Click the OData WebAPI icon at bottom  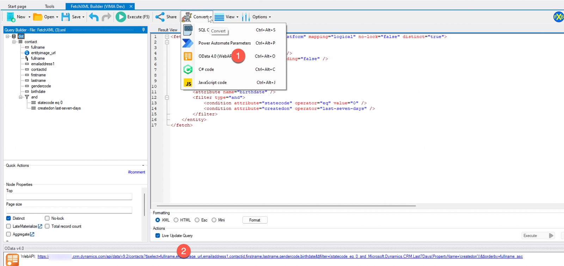point(12,260)
